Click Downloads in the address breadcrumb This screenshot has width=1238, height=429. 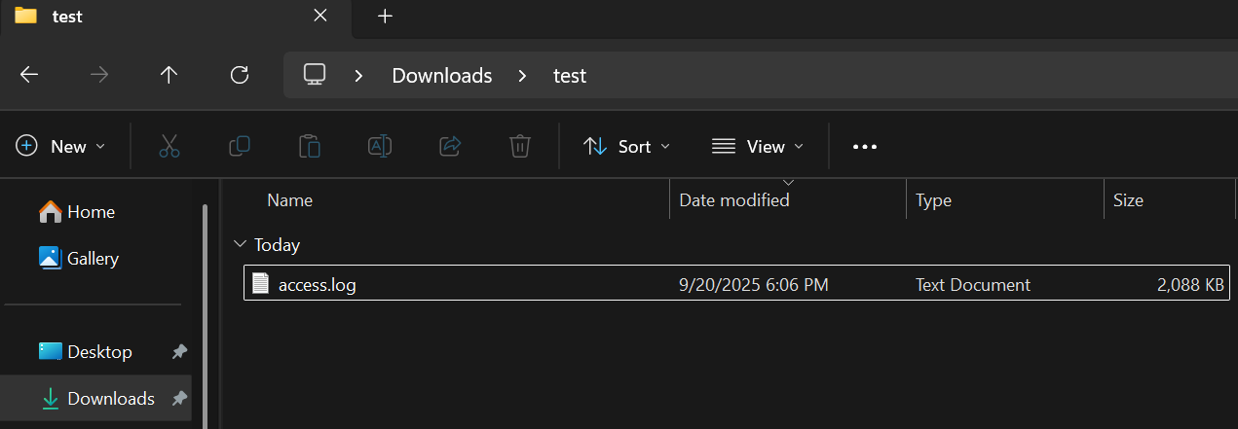[x=441, y=75]
